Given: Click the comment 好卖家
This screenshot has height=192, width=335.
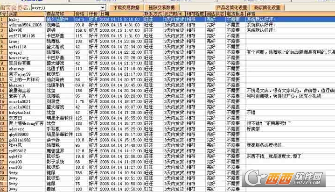Looking at the screenshot, I should [253, 129].
